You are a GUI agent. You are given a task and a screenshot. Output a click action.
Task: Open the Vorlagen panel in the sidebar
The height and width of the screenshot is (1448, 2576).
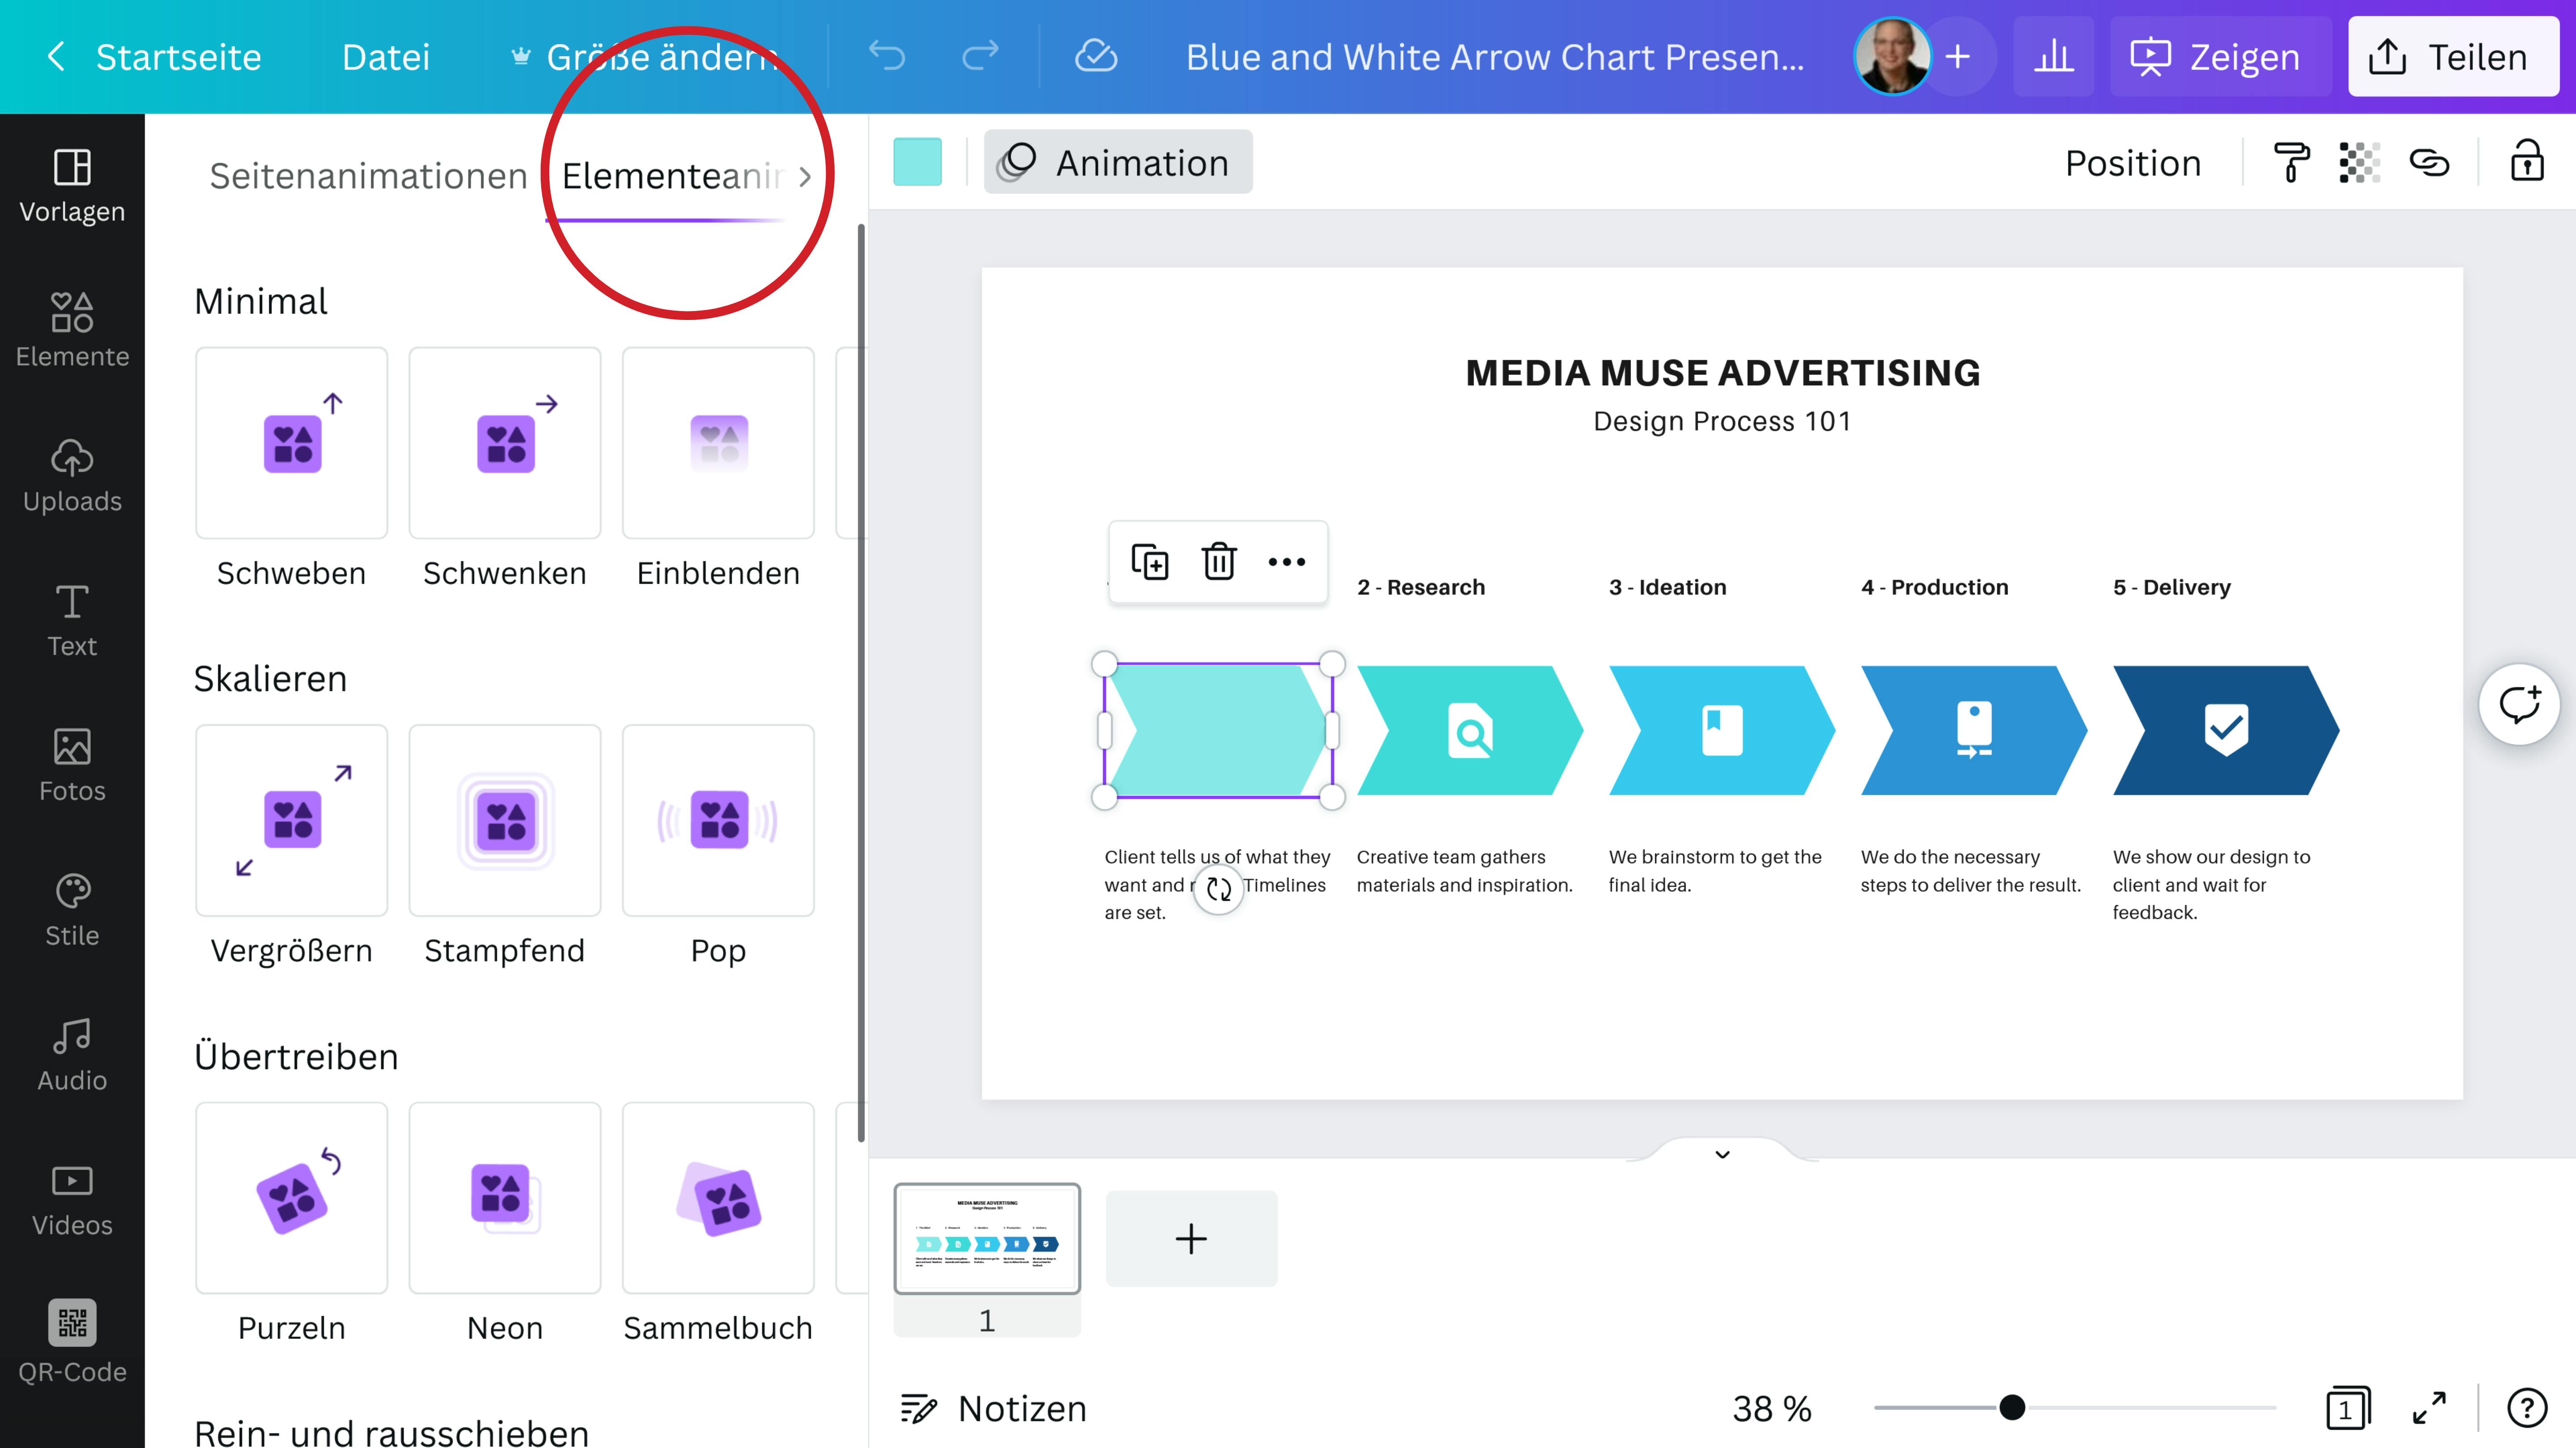71,186
